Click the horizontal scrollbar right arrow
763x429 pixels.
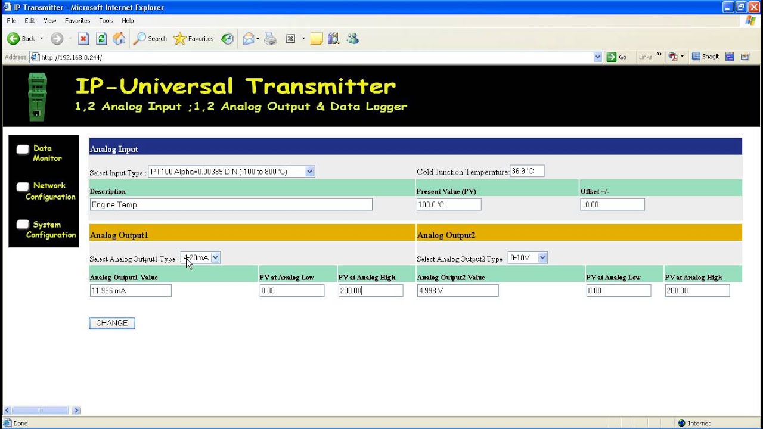tap(76, 411)
